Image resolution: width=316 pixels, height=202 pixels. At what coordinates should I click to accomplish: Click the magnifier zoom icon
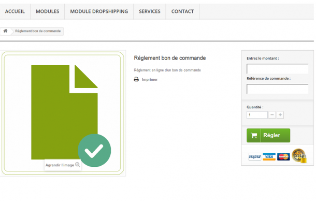pyautogui.click(x=78, y=165)
